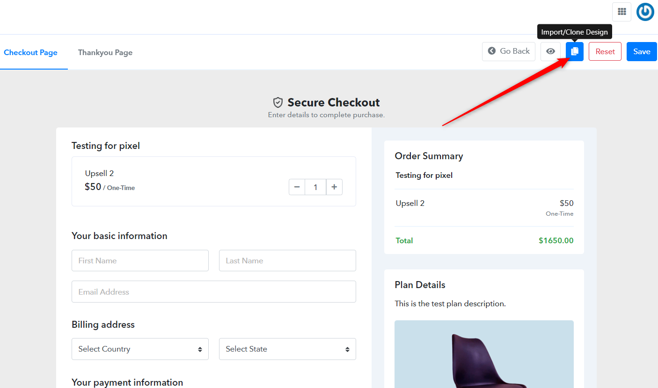Viewport: 658px width, 388px height.
Task: Click the Go Back button
Action: (509, 51)
